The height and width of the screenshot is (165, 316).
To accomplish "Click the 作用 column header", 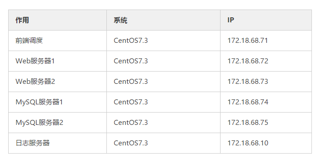I will tap(57, 20).
